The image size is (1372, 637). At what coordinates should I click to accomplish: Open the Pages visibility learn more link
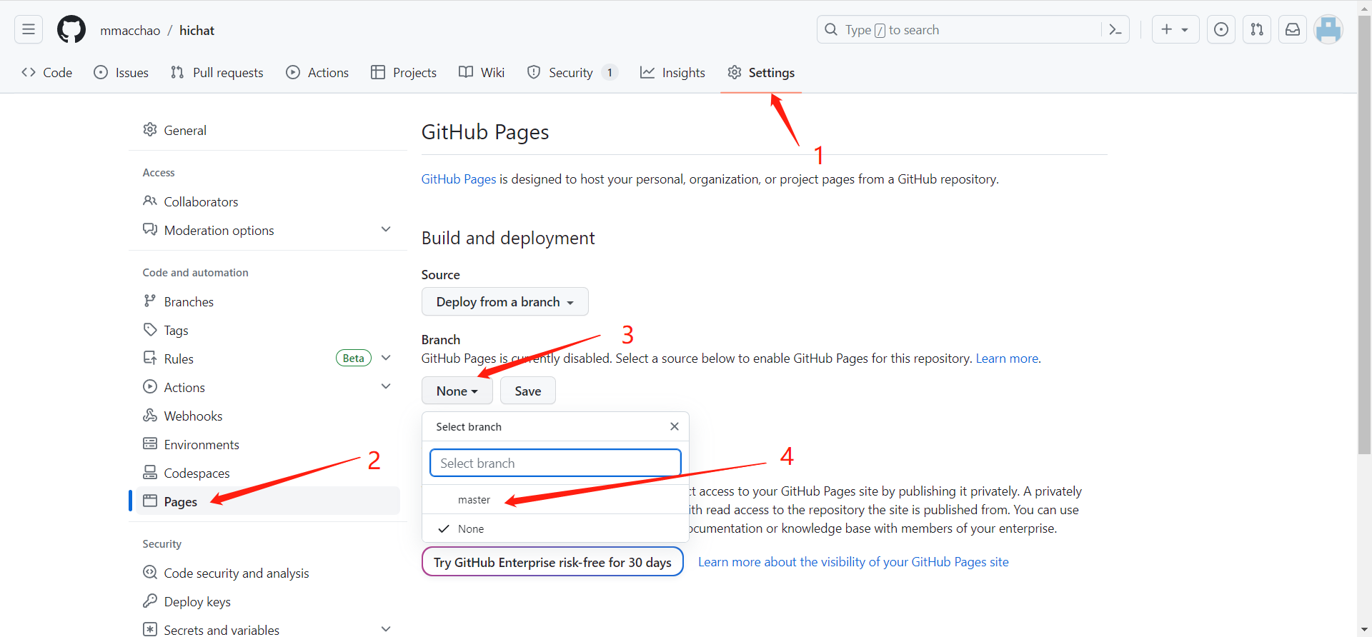click(853, 562)
